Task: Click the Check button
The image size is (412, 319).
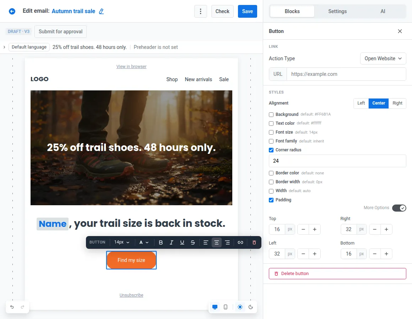Action: coord(222,11)
